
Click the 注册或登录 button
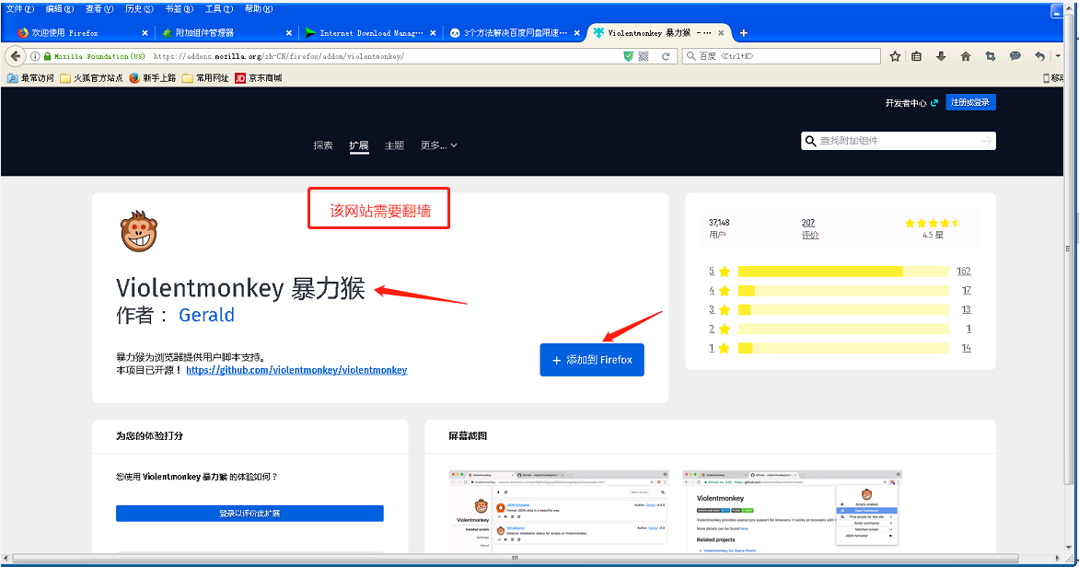point(970,102)
